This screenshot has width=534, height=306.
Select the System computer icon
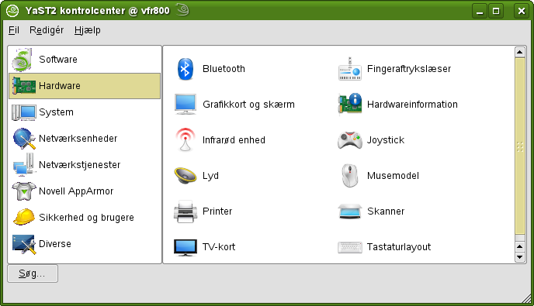pyautogui.click(x=24, y=112)
